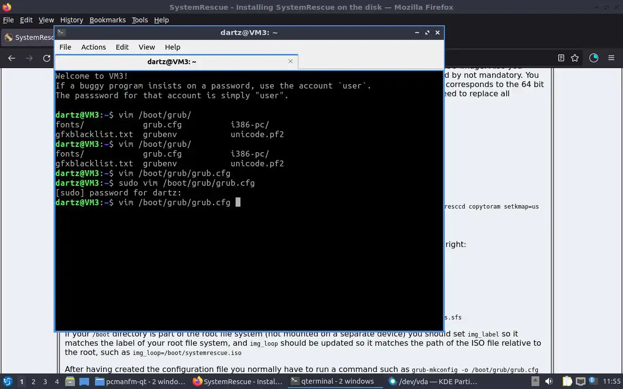Click '[sudo] password for dartz:' line
This screenshot has height=389, width=623.
click(x=118, y=193)
